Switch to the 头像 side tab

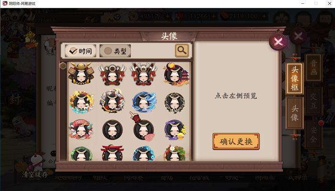pos(295,113)
